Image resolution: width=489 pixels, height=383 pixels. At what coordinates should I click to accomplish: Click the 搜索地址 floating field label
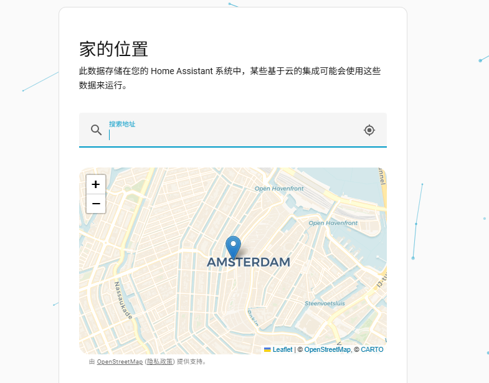click(122, 124)
